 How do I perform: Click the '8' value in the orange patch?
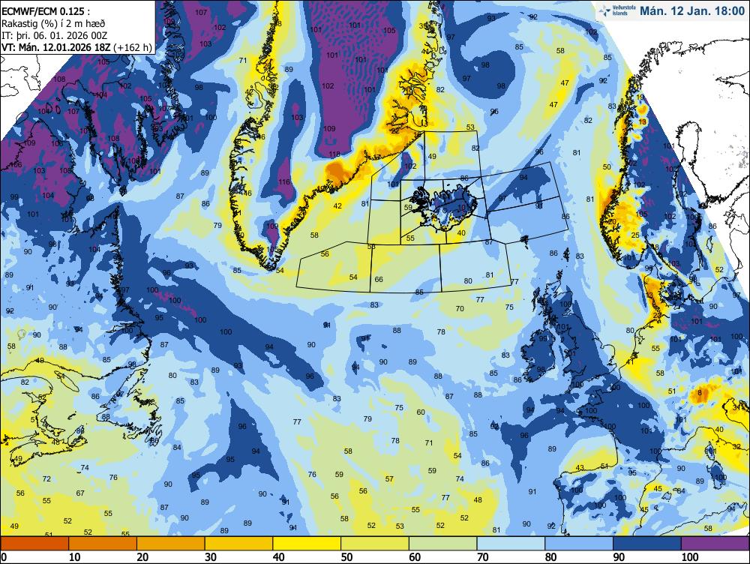(700, 393)
